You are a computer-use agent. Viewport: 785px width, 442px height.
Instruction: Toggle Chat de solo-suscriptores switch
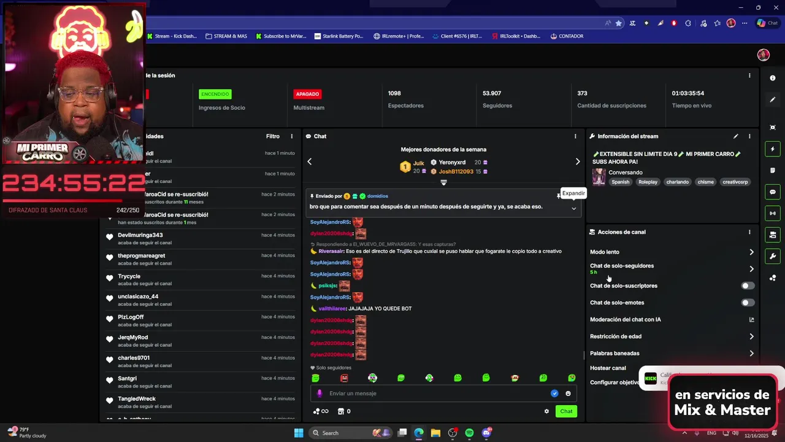tap(748, 286)
